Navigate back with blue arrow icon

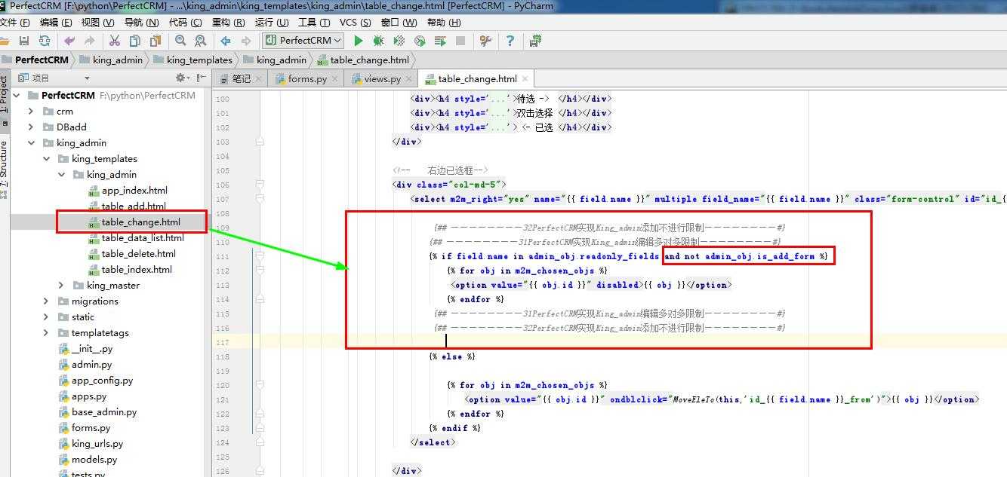225,41
